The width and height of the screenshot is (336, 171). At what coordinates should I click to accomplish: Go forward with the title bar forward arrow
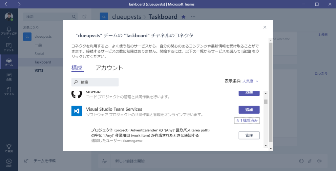19,4
